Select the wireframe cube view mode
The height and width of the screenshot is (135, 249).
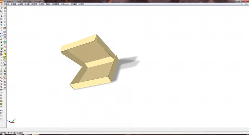click(x=4, y=63)
